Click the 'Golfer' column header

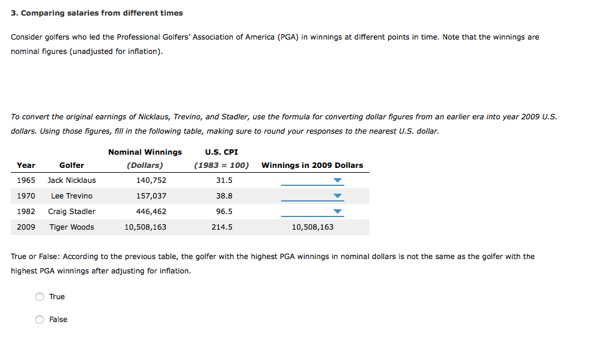pos(71,166)
